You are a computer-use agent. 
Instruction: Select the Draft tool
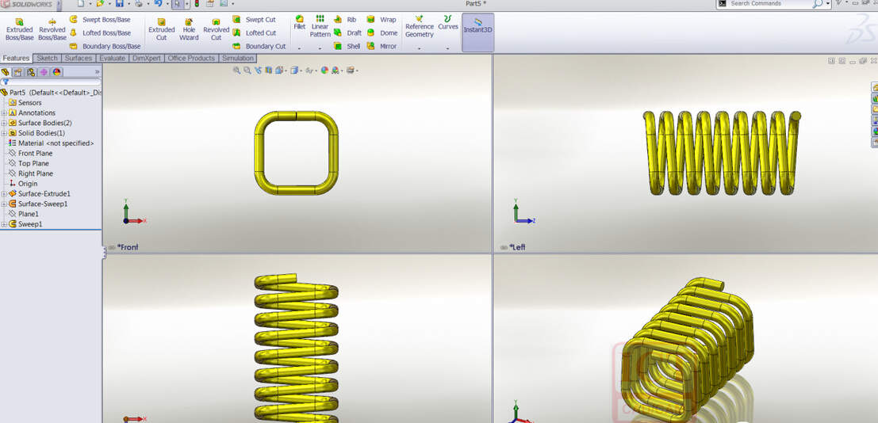(347, 33)
